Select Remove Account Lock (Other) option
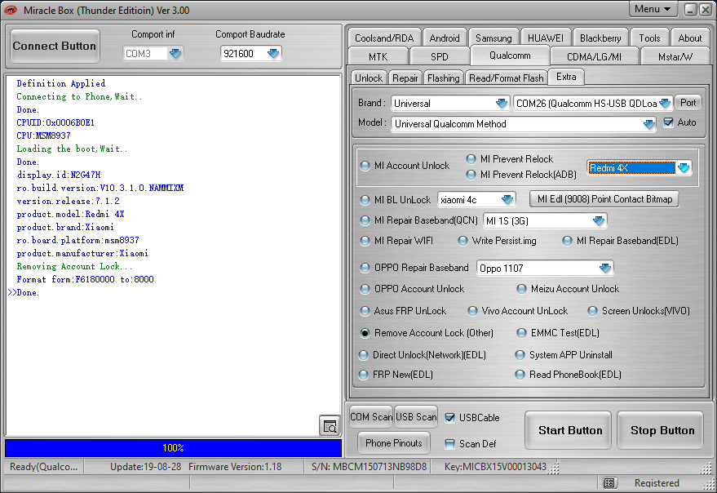Image resolution: width=717 pixels, height=493 pixels. point(365,333)
